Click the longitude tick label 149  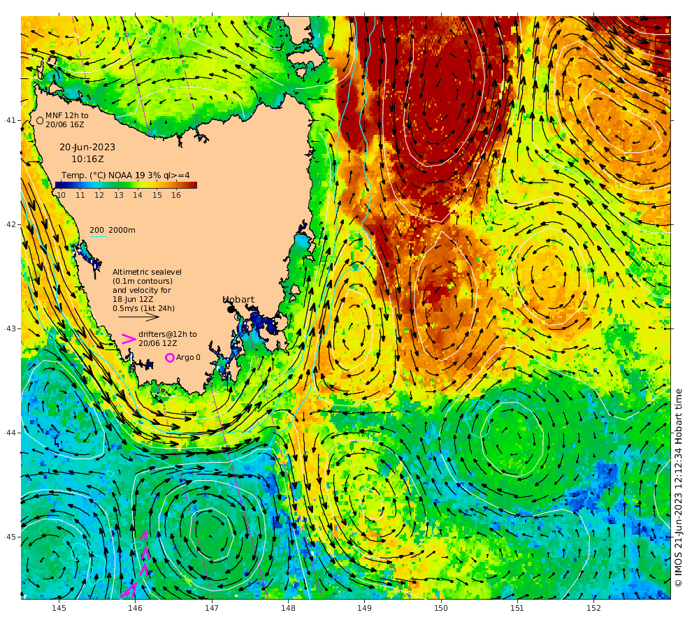click(364, 607)
